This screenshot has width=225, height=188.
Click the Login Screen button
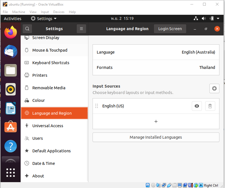170,29
